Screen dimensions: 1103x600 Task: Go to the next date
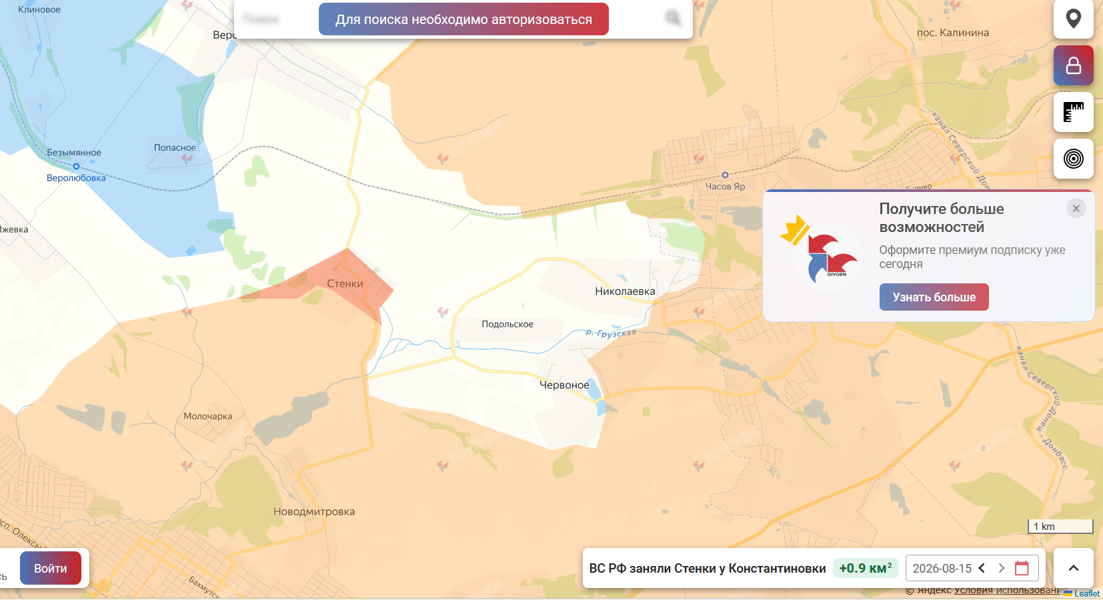pyautogui.click(x=1001, y=568)
